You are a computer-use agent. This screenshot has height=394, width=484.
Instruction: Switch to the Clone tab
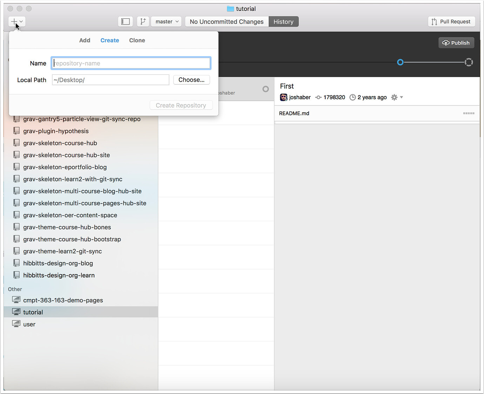(x=137, y=40)
